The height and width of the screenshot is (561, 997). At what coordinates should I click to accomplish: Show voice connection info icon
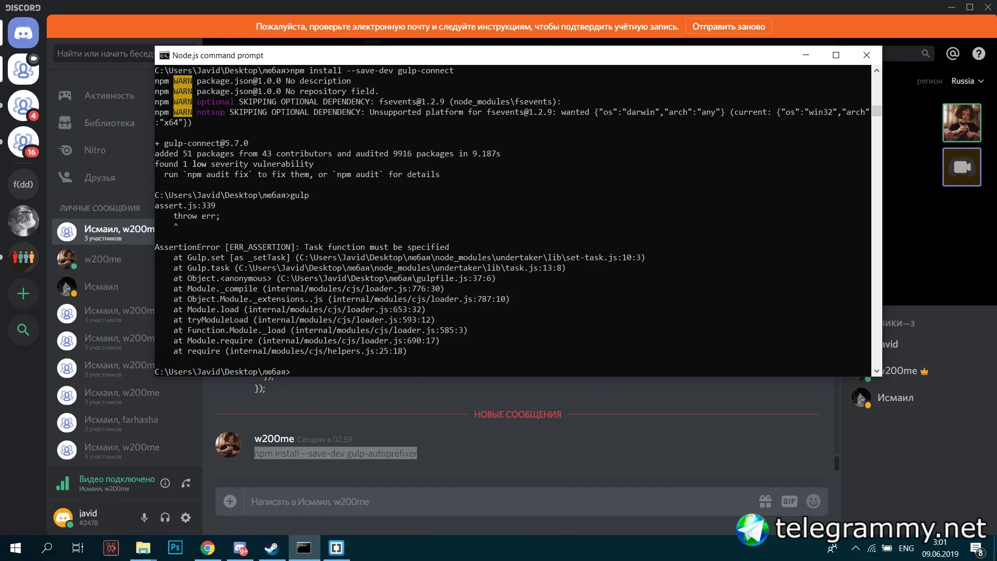(165, 483)
